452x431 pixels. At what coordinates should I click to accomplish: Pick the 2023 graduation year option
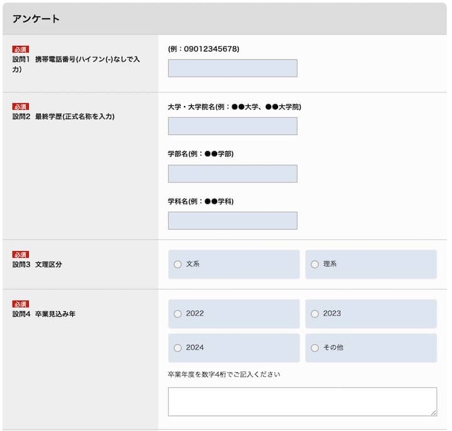pyautogui.click(x=315, y=314)
